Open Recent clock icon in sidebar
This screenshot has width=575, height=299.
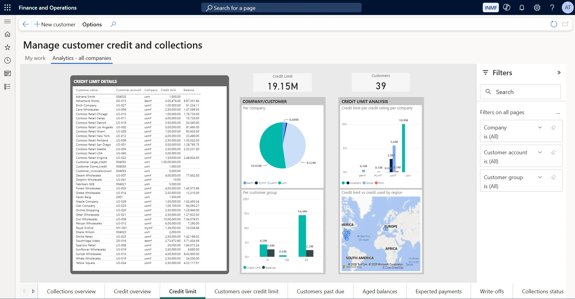coord(7,61)
